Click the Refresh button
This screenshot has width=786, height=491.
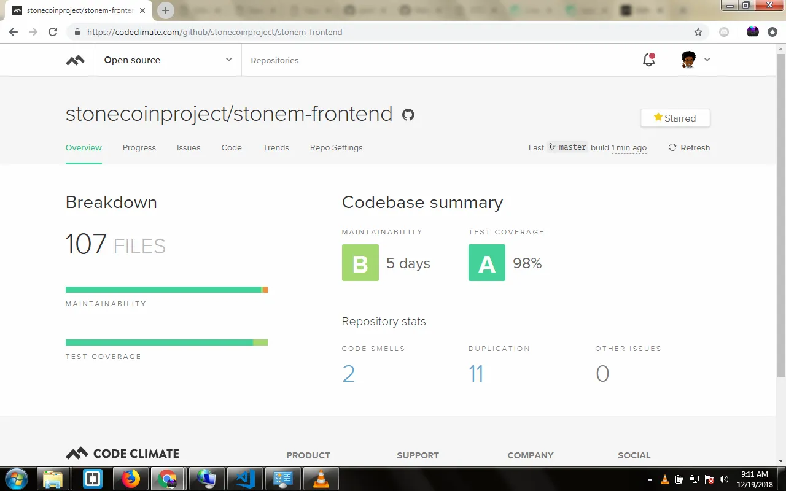[689, 147]
